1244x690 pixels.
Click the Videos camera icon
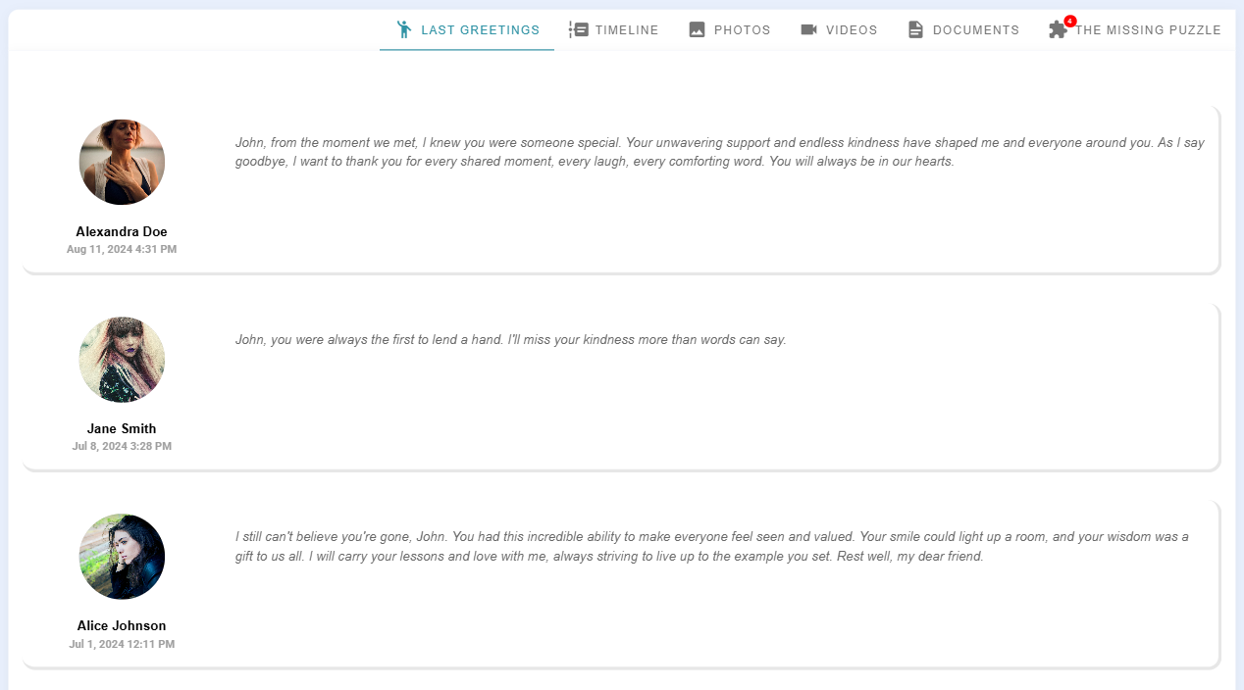[809, 29]
